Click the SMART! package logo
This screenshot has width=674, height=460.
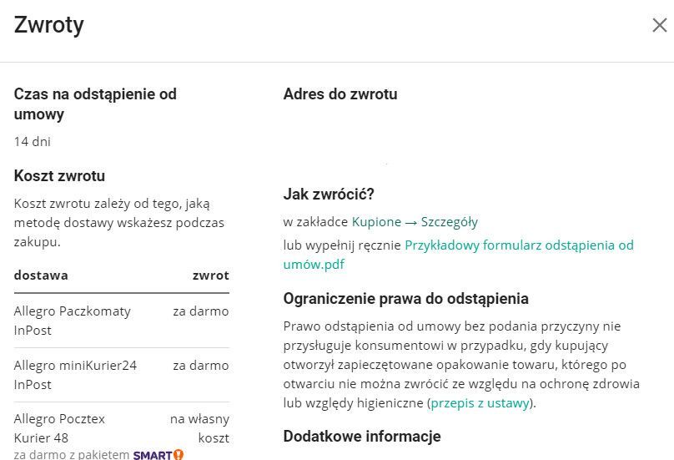(158, 455)
